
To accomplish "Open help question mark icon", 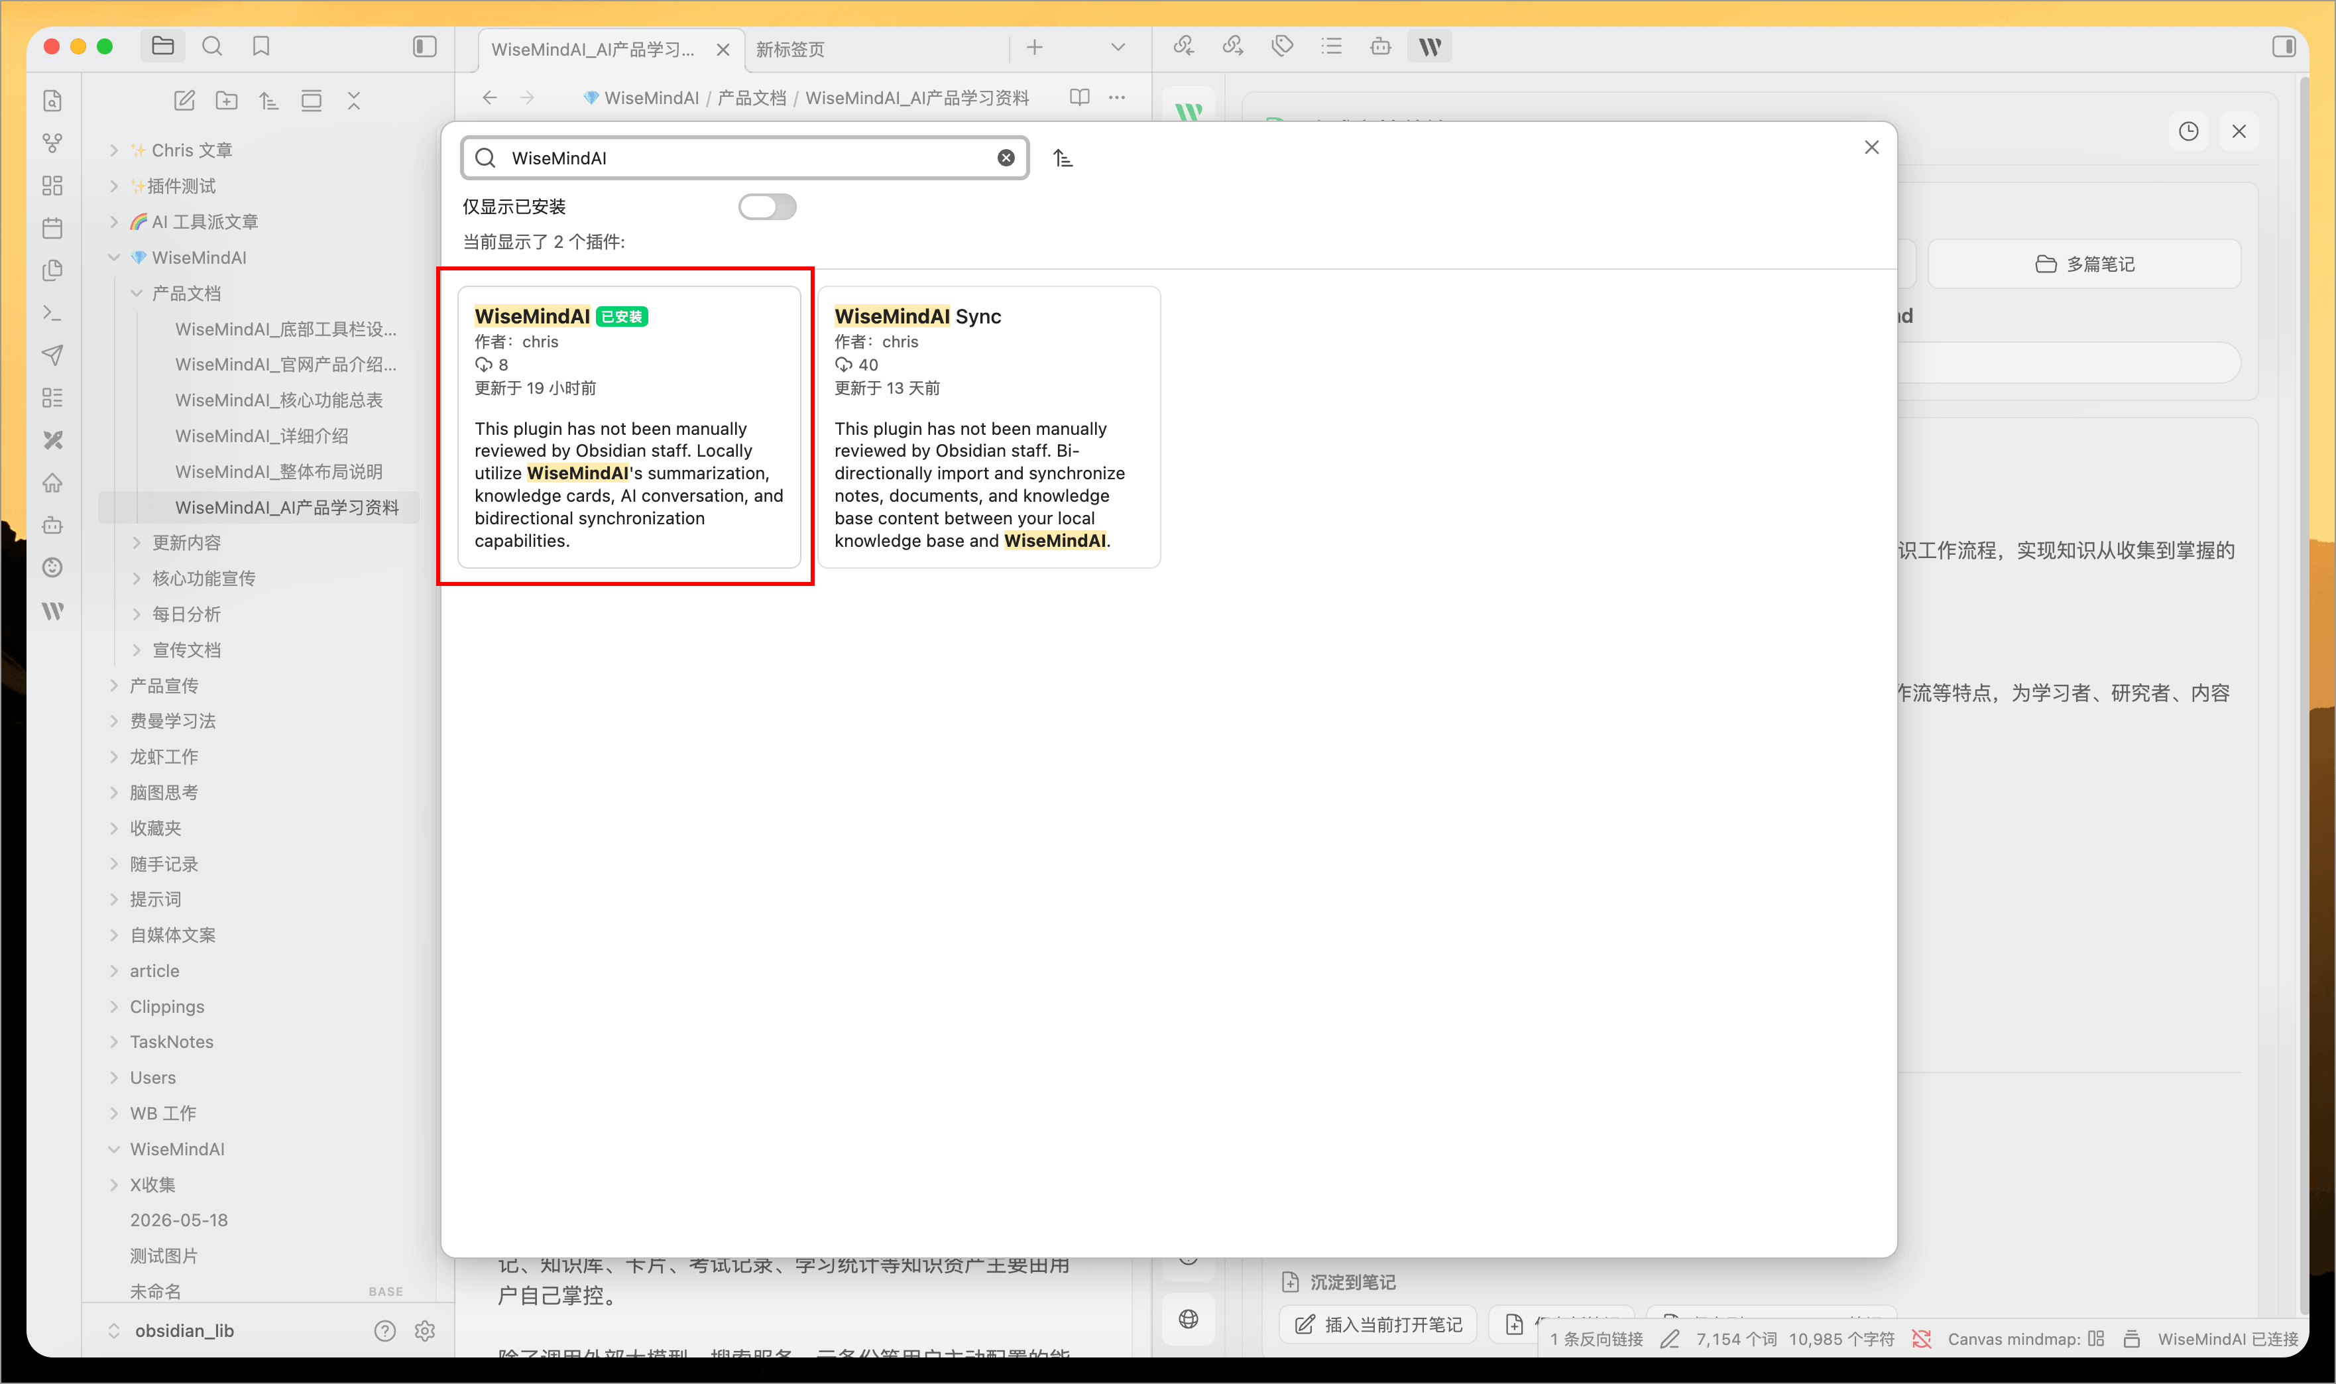I will [385, 1330].
